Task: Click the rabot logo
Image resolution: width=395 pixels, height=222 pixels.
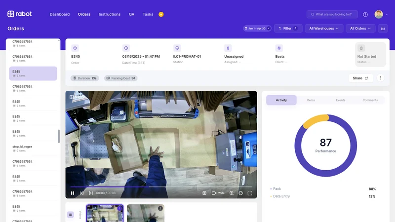Action: coord(19,14)
